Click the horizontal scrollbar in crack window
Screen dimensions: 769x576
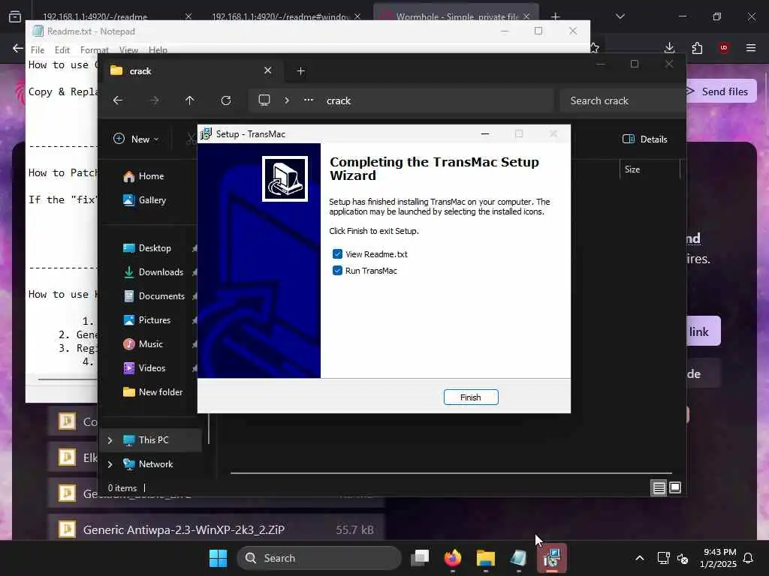451,473
